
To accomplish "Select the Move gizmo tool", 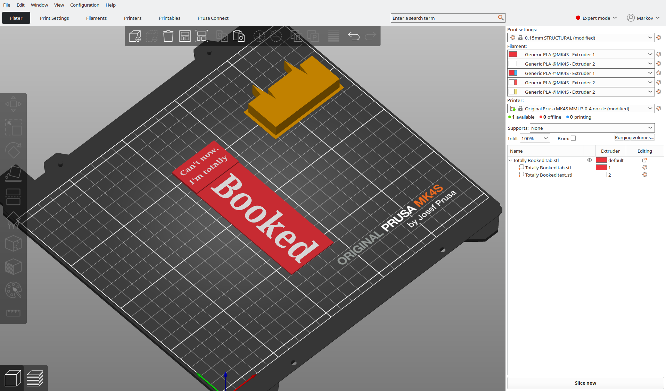I will coord(13,104).
